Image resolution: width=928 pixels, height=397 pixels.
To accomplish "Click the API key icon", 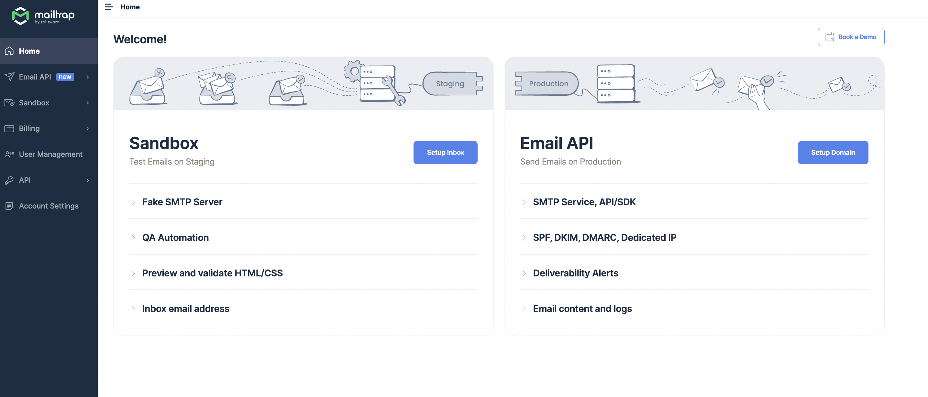I will [x=9, y=180].
